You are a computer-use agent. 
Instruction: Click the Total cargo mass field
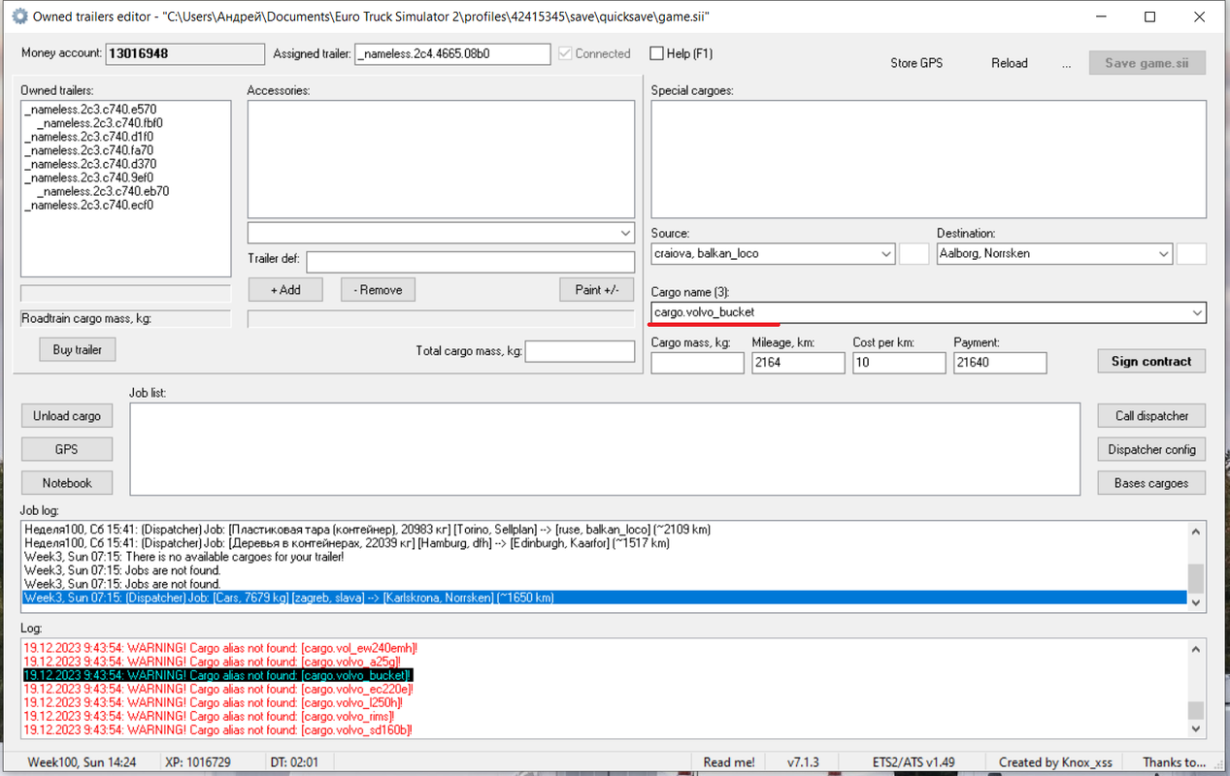[x=580, y=351]
